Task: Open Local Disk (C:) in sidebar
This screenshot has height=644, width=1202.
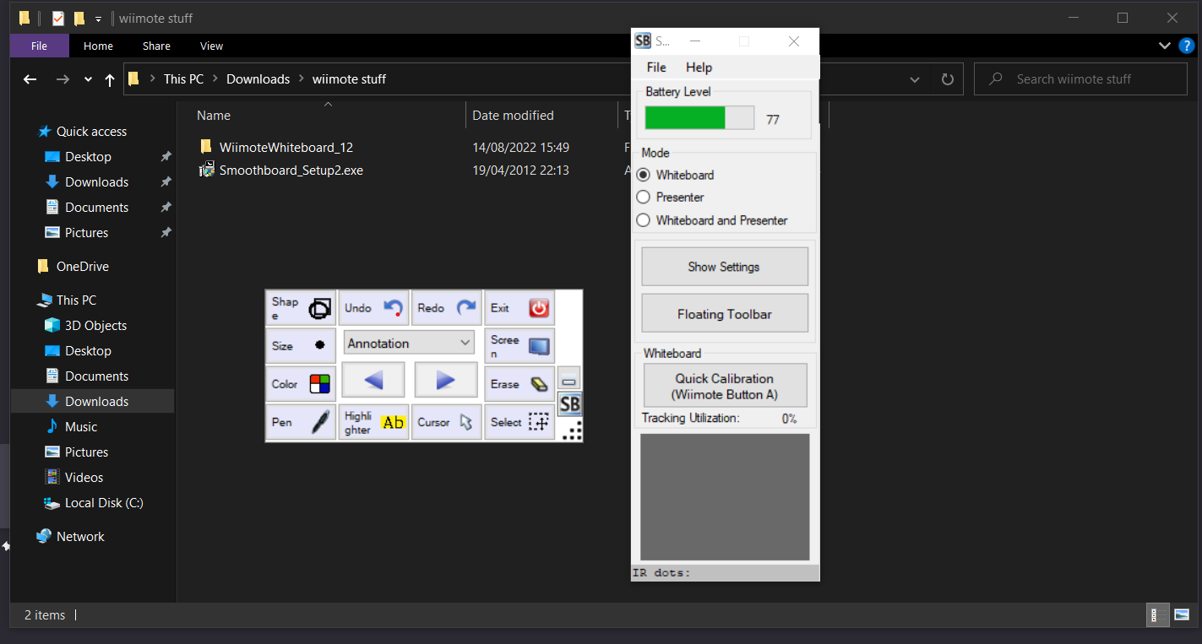Action: [x=104, y=503]
